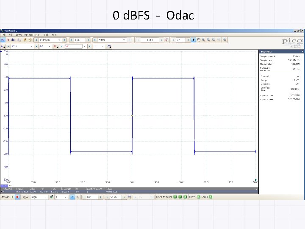Open the Help menu
Image resolution: width=305 pixels, height=229 pixels.
pyautogui.click(x=54, y=35)
